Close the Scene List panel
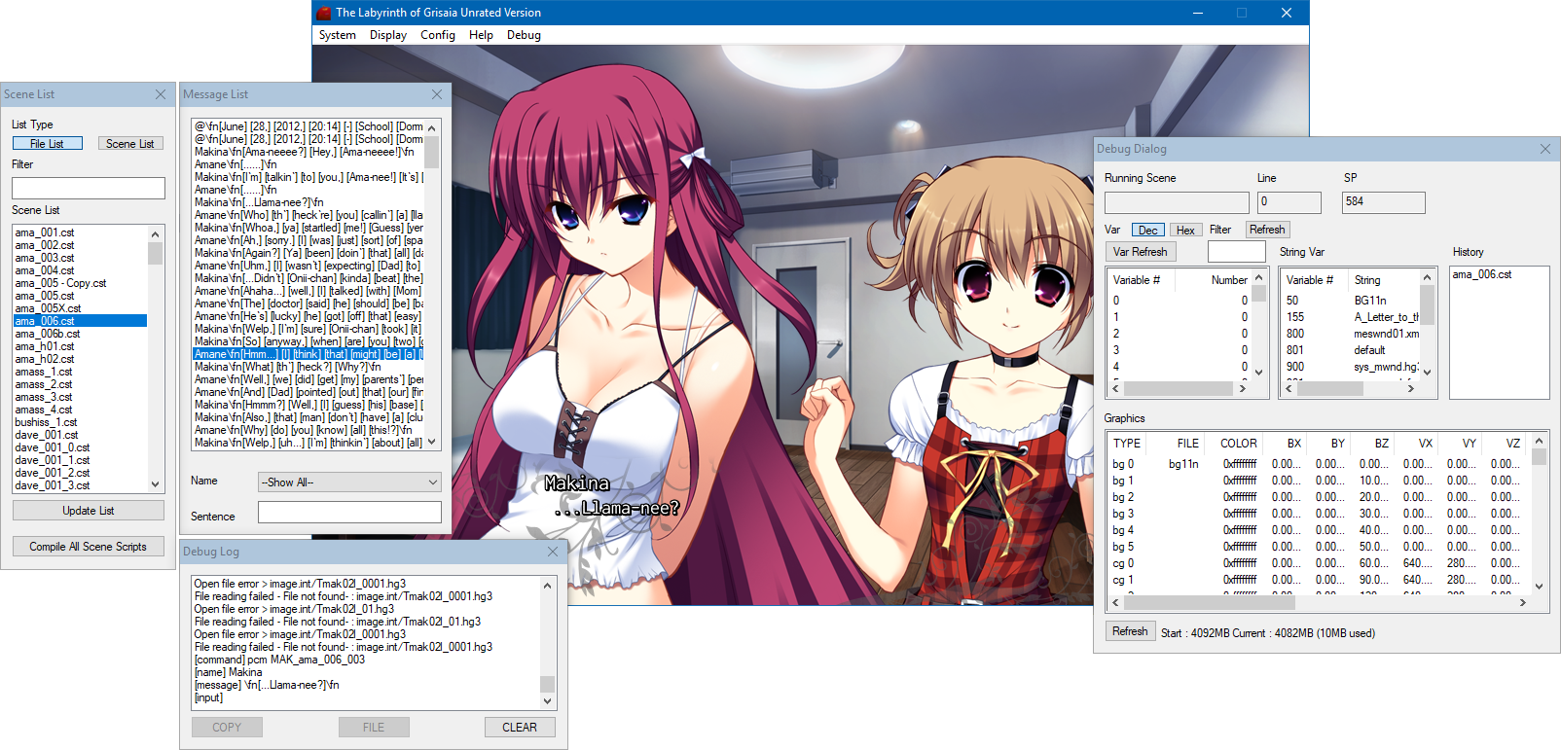Screen dimensions: 1561x750 pyautogui.click(x=161, y=94)
